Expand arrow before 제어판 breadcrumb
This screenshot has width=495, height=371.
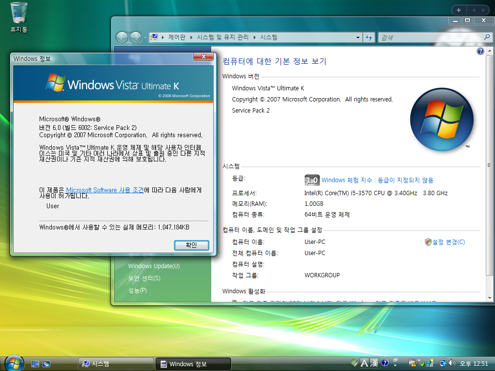pyautogui.click(x=163, y=37)
